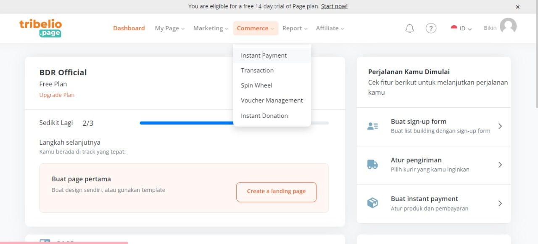Click the help question mark icon
538x244 pixels.
coord(431,28)
